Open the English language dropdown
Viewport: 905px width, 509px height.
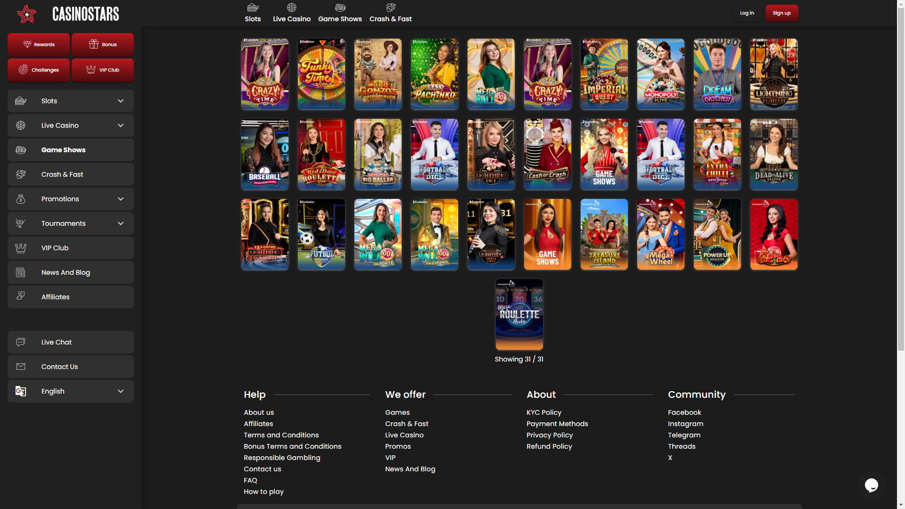(121, 391)
